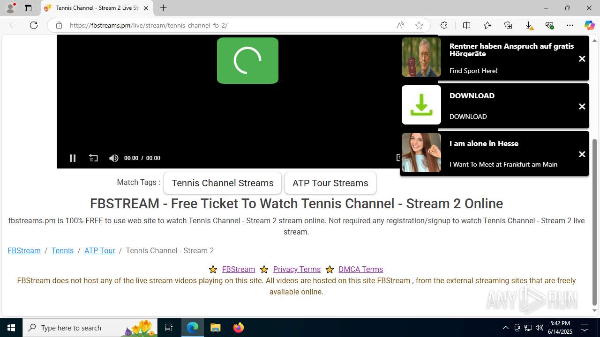Open a new browser tab
The image size is (600, 337).
click(x=163, y=8)
